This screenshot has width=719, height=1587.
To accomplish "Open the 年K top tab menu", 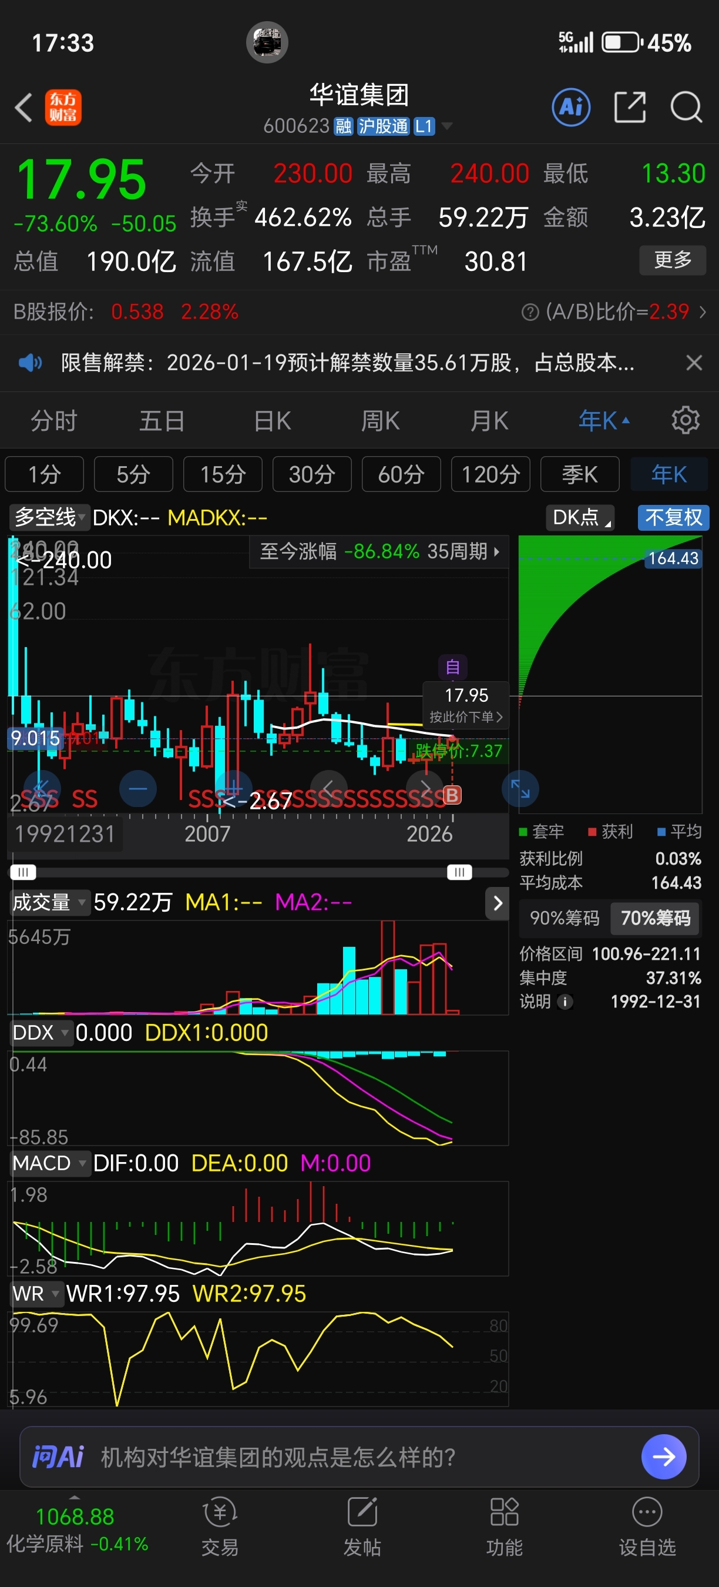I will (604, 421).
